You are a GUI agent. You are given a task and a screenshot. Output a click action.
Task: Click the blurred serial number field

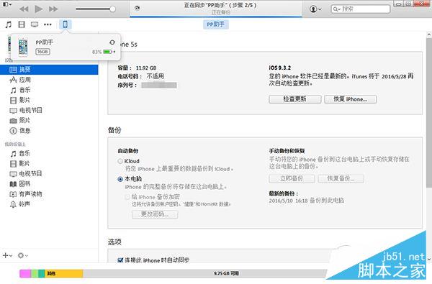click(159, 86)
